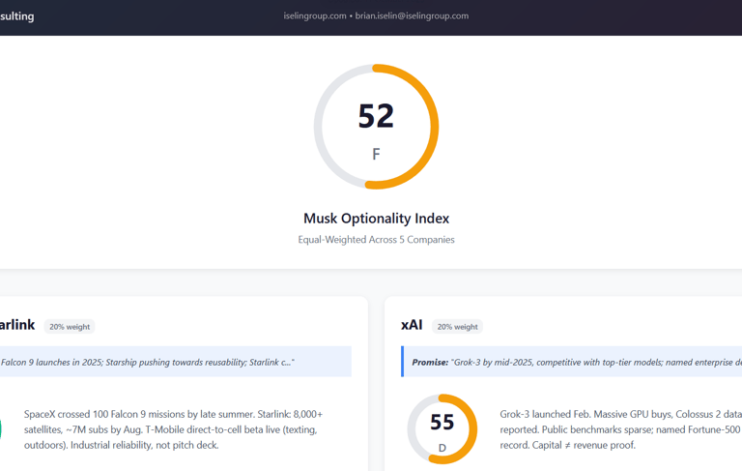Click the xAI card title
The width and height of the screenshot is (742, 471).
coord(412,325)
